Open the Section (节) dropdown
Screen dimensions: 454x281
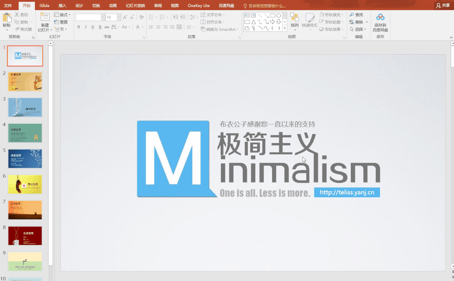click(61, 29)
